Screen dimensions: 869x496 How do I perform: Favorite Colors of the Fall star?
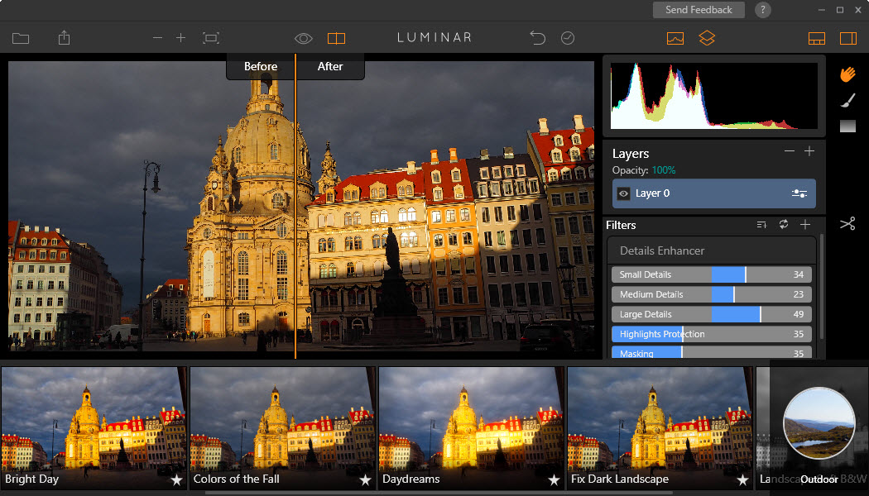[x=365, y=480]
